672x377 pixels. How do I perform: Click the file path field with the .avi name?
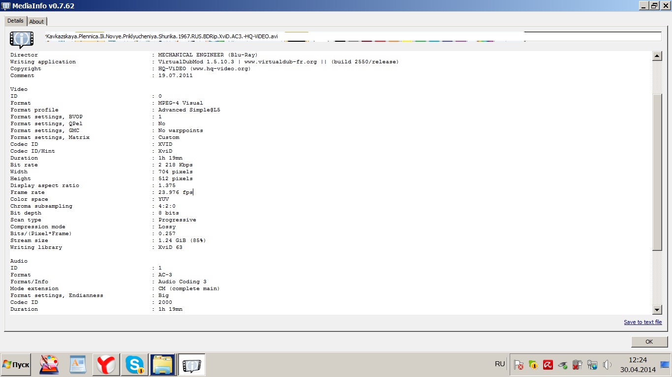[x=353, y=36]
